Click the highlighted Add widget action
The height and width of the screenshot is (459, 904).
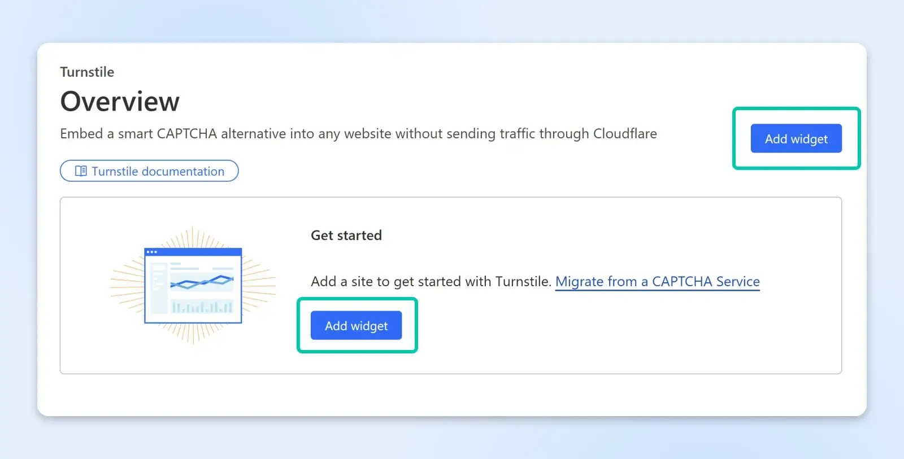(x=356, y=325)
